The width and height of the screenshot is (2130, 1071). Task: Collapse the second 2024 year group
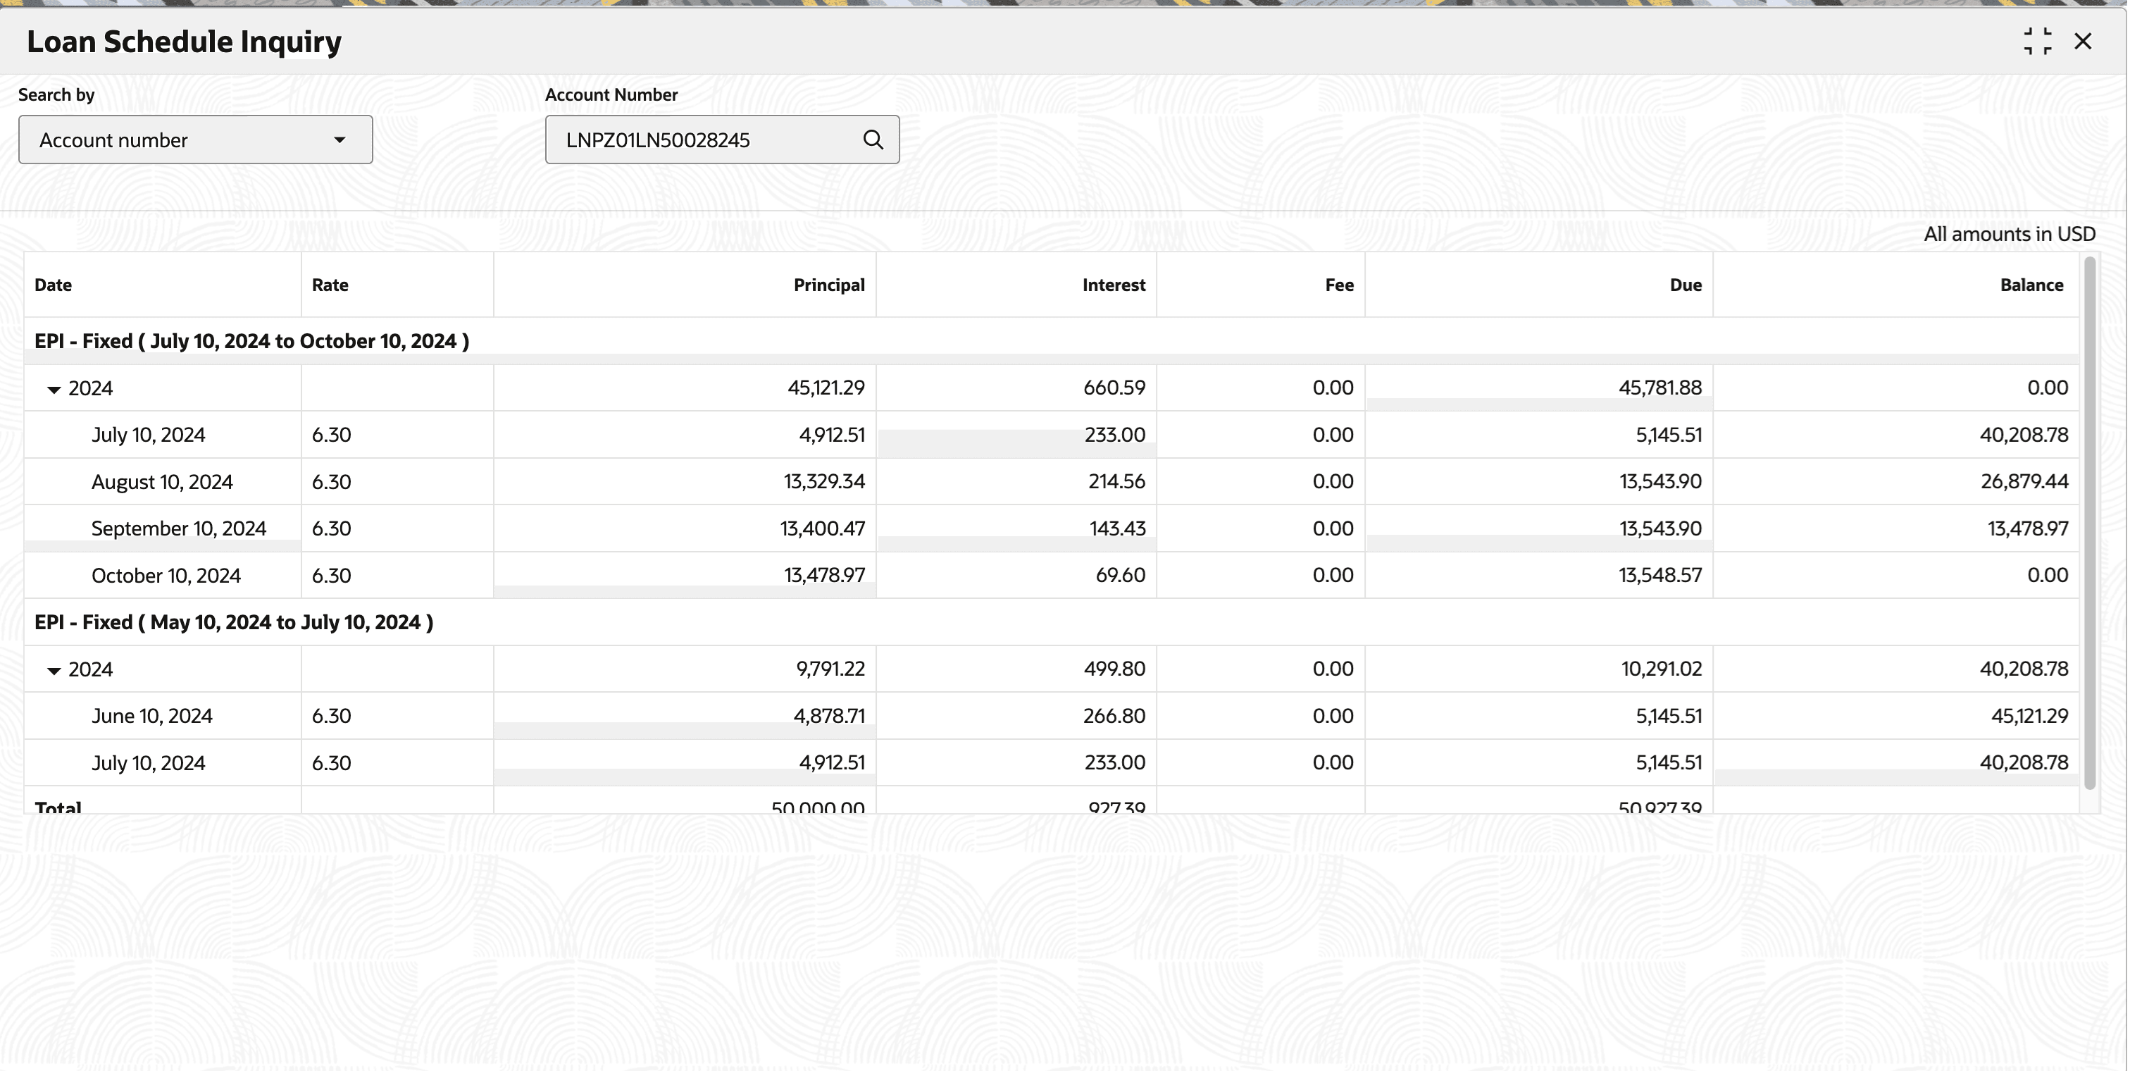point(54,671)
